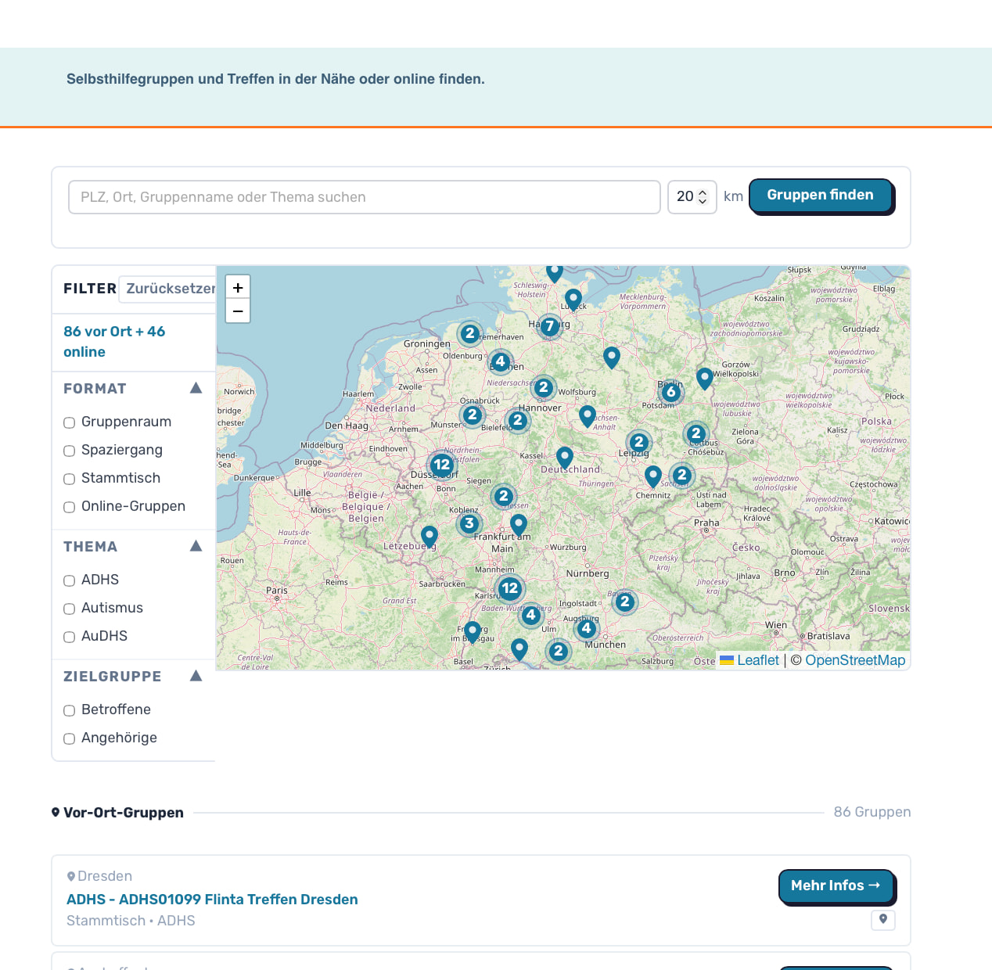Check the Online-Gruppen checkbox
The image size is (992, 970).
tap(70, 507)
